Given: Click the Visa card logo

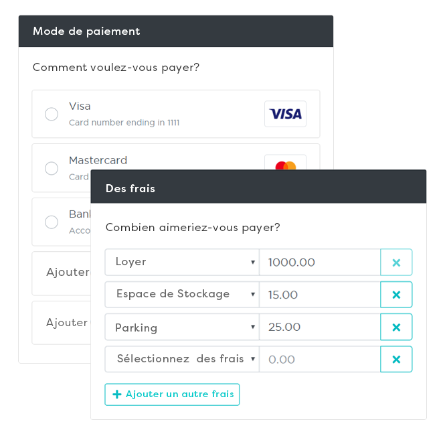Looking at the screenshot, I should click(285, 114).
